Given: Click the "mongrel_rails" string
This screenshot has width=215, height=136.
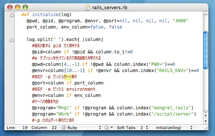Looking at the screenshot, I should click(171, 108).
